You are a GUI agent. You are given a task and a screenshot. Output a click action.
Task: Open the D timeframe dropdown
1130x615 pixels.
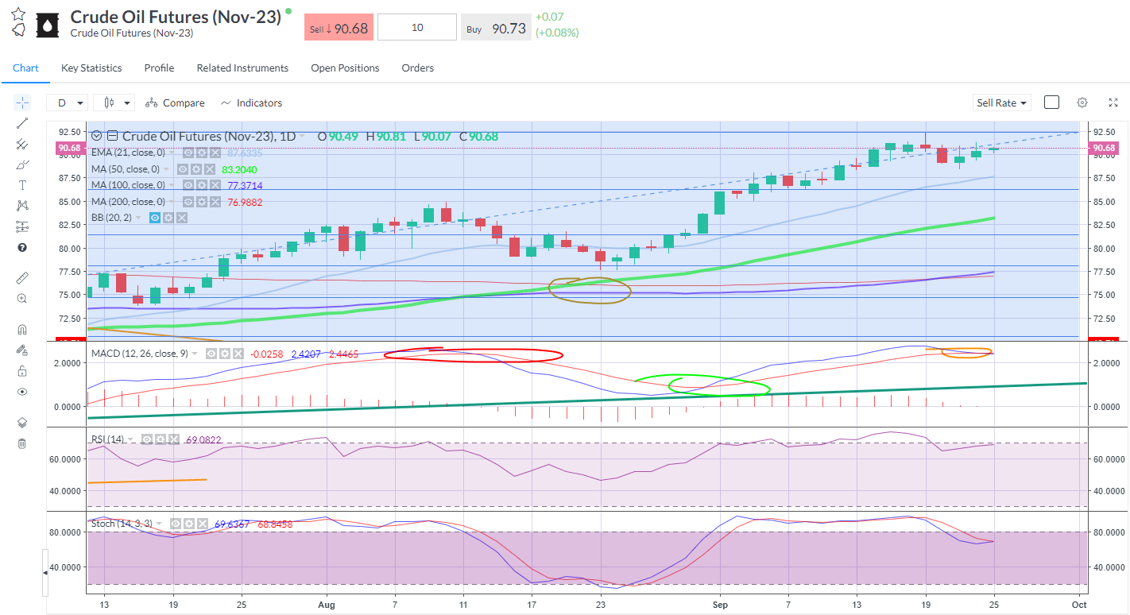(68, 102)
